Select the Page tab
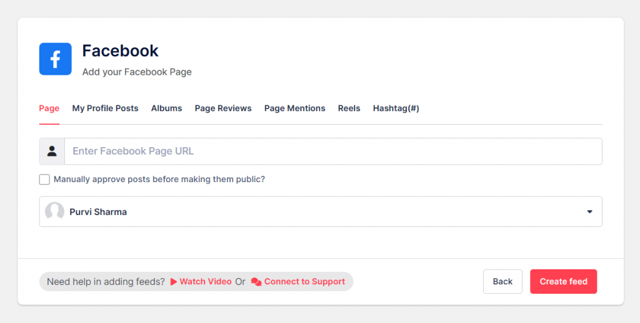640x323 pixels. (49, 108)
